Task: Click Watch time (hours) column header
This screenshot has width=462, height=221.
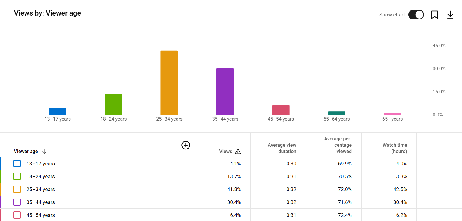Action: tap(395, 148)
